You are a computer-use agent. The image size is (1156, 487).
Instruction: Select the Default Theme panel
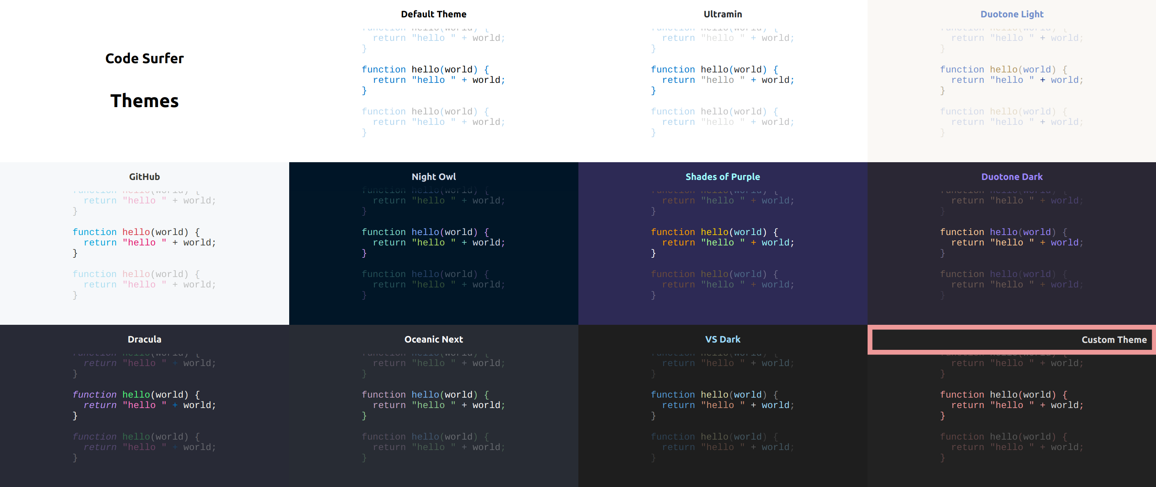[x=433, y=81]
